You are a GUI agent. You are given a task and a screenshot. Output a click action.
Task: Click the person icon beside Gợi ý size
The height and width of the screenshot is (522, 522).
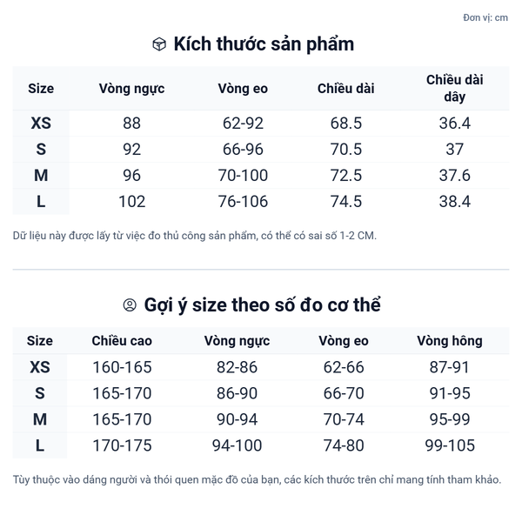[x=130, y=305]
